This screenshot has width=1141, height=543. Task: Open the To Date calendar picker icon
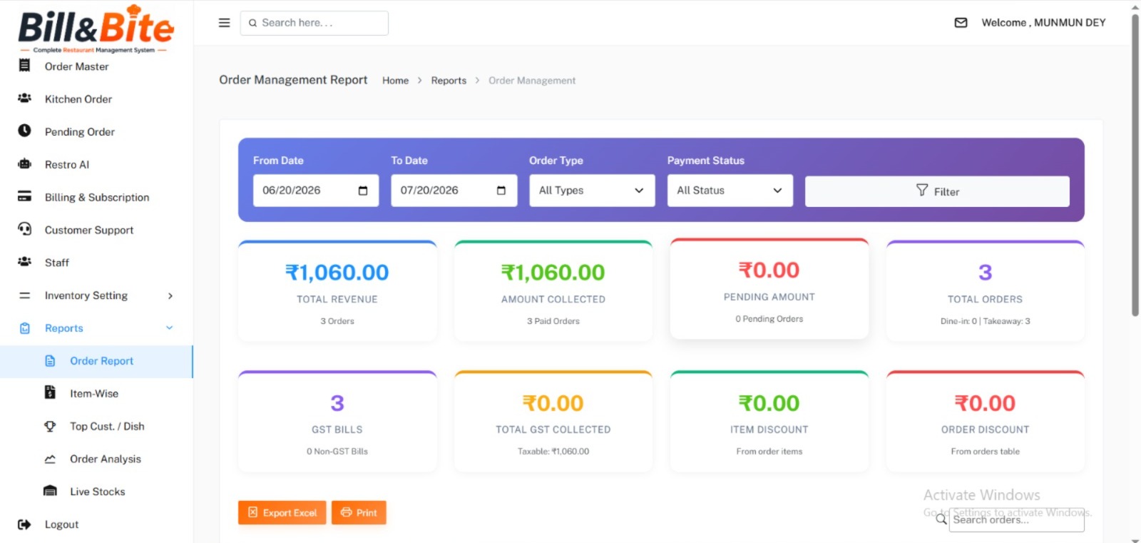pos(501,191)
